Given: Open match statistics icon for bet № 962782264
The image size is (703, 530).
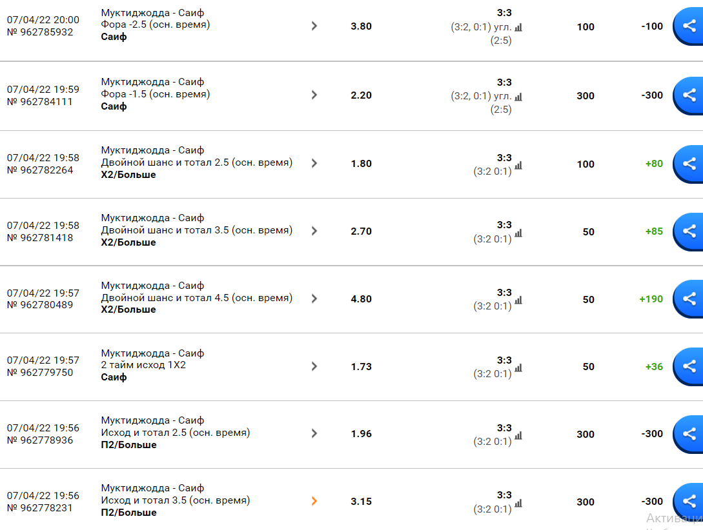Looking at the screenshot, I should pyautogui.click(x=518, y=165).
